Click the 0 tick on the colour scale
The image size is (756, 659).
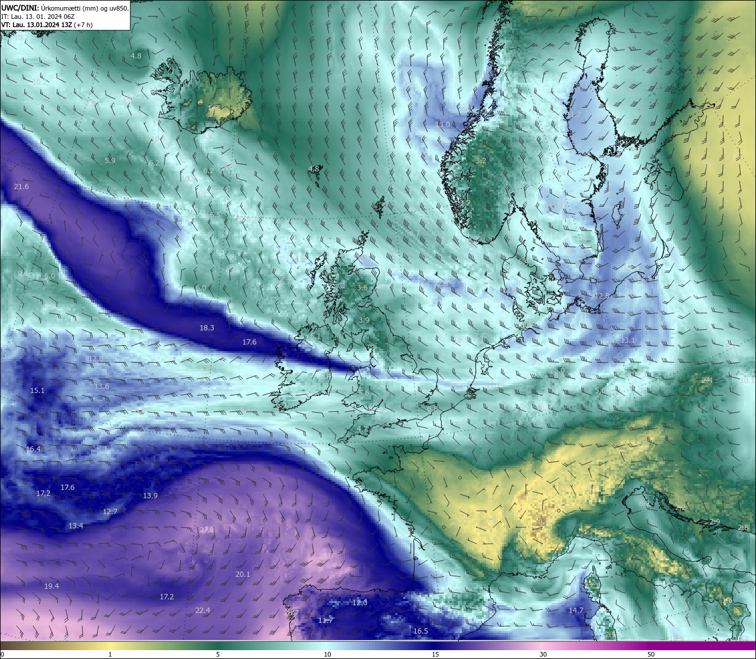(x=2, y=654)
